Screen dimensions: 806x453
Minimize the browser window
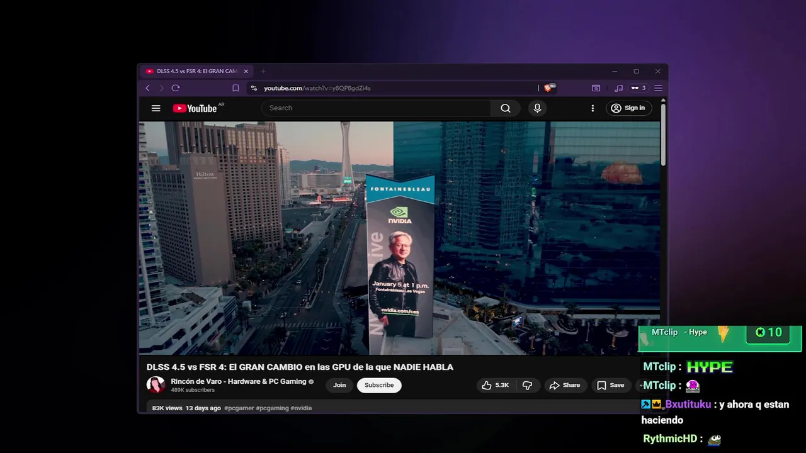tap(615, 71)
